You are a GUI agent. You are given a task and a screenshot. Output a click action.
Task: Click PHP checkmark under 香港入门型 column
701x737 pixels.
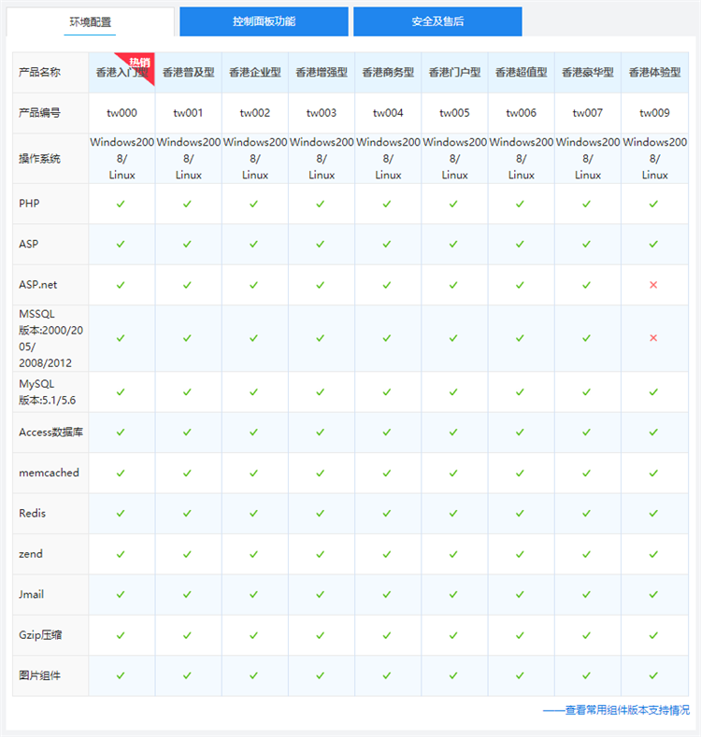click(x=121, y=204)
